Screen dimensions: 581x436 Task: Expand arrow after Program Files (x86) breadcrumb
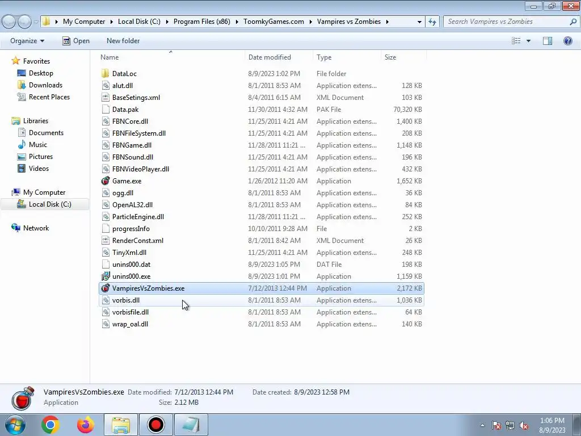point(237,22)
